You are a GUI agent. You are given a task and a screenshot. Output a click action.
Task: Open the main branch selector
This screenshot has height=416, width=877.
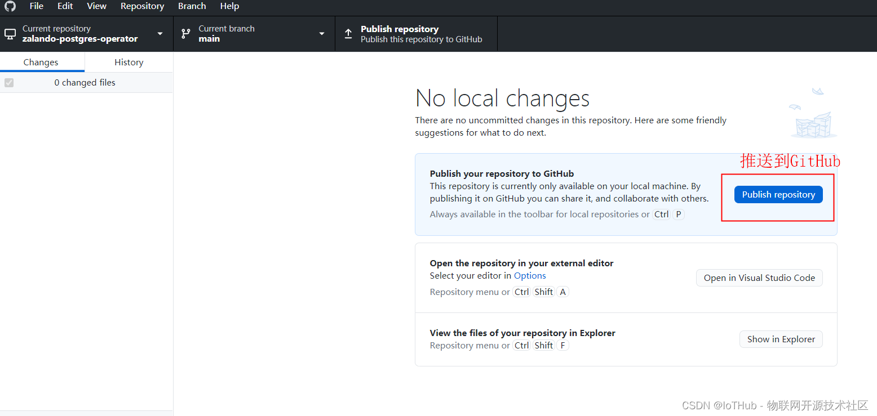pos(254,34)
